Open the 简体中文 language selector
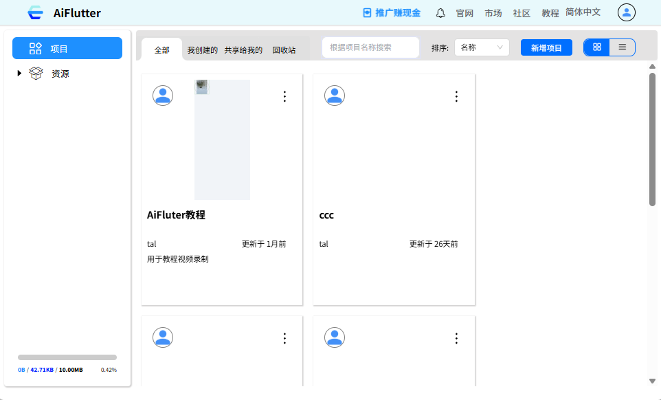Image resolution: width=661 pixels, height=400 pixels. point(583,12)
